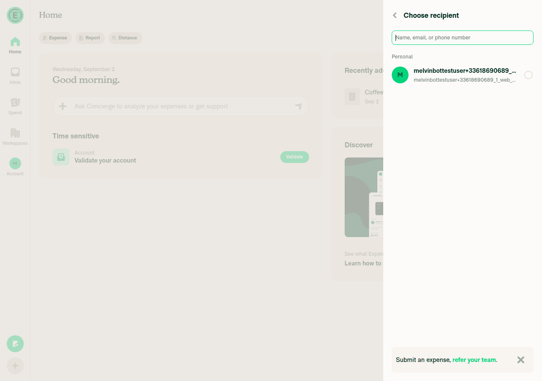Image resolution: width=542 pixels, height=381 pixels.
Task: Click the Distance quick action chip
Action: [x=125, y=38]
